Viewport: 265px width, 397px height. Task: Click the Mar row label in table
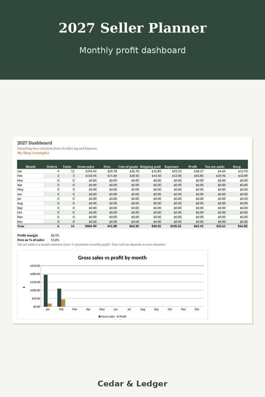tap(20, 180)
